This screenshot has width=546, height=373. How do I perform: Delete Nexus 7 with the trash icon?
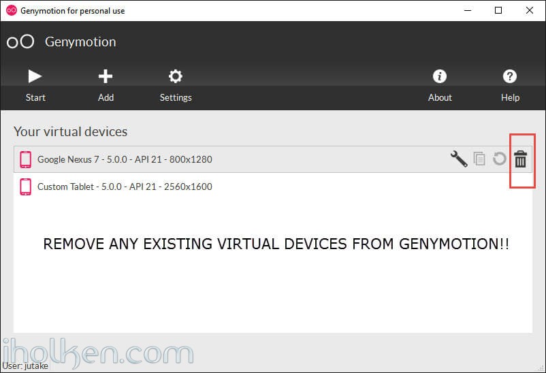pos(521,159)
